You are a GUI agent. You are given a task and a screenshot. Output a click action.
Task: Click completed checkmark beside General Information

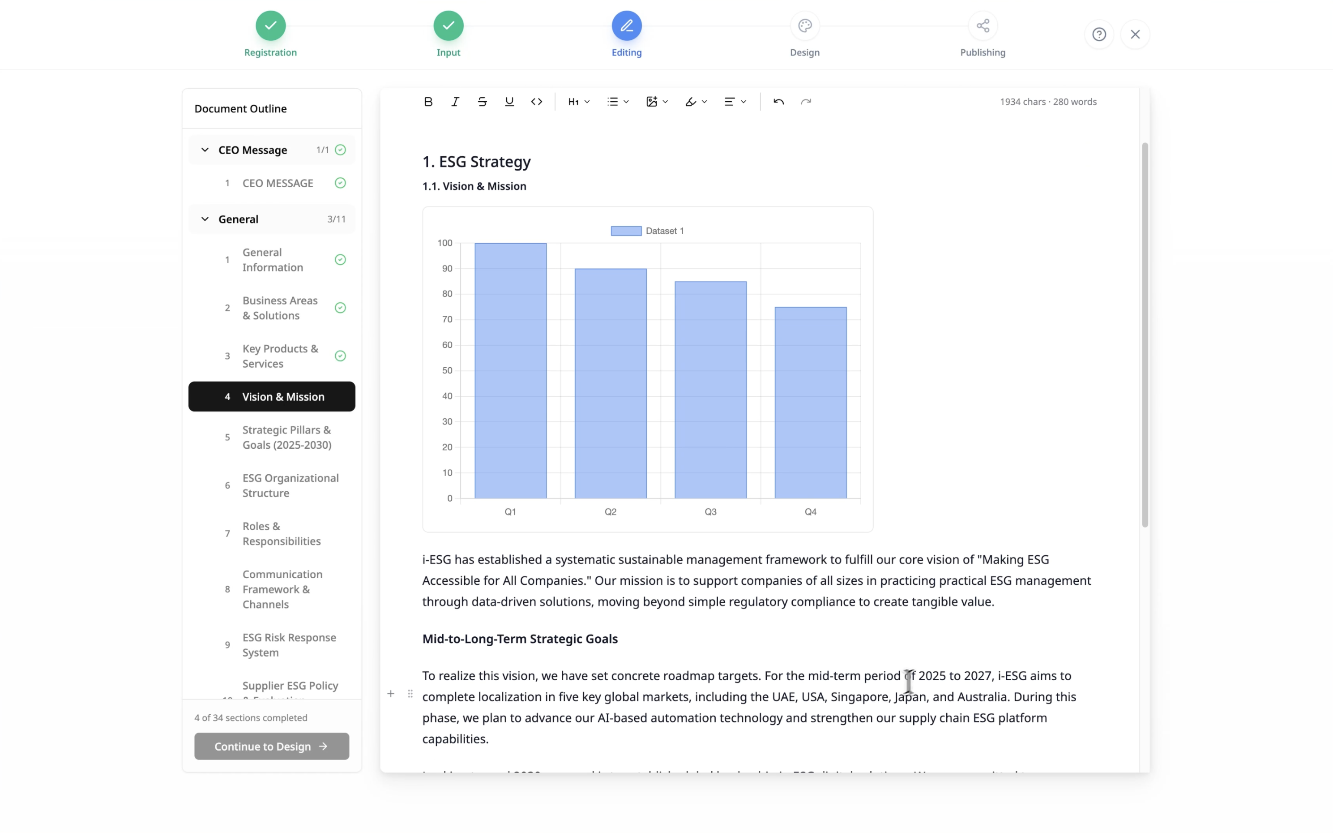coord(340,259)
